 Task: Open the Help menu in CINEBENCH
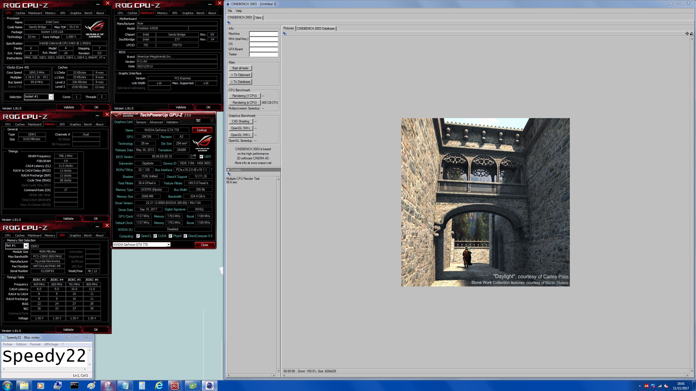239,11
